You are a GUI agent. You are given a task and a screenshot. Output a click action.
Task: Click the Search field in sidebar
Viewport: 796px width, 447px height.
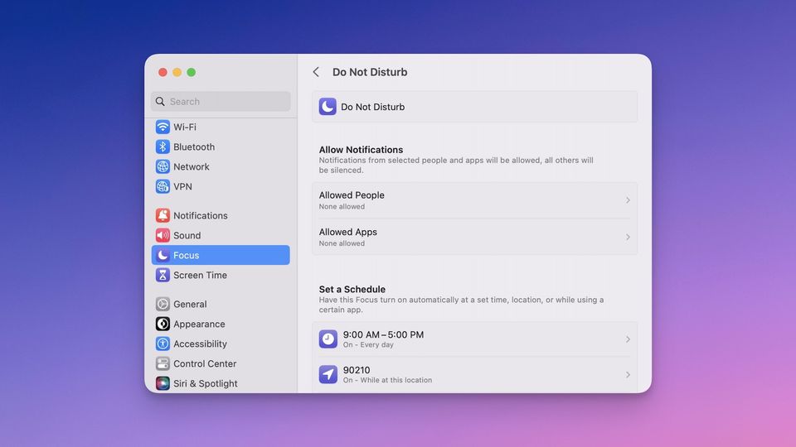(221, 101)
